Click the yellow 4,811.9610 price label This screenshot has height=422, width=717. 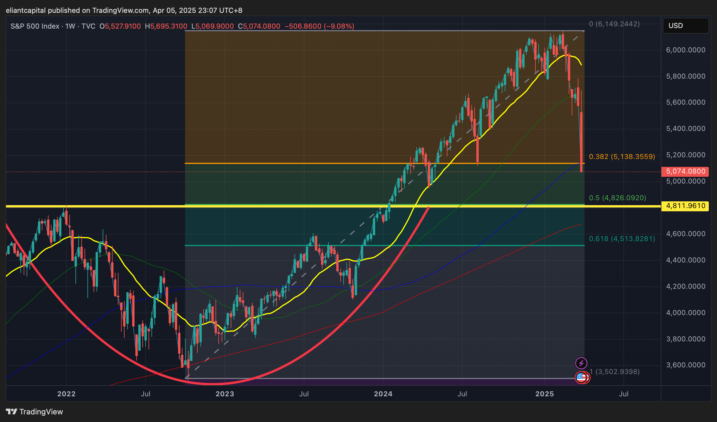tap(685, 206)
